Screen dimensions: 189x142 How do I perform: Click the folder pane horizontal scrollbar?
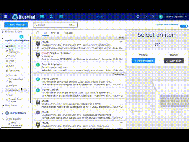click(x=11, y=128)
